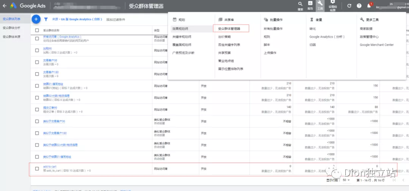
Task: Check the 所有访问者 (Google Analytics) row checkbox
Action: [x=37, y=39]
